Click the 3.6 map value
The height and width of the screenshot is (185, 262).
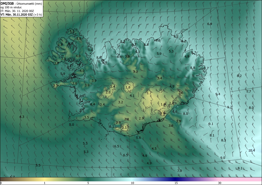coord(75,83)
